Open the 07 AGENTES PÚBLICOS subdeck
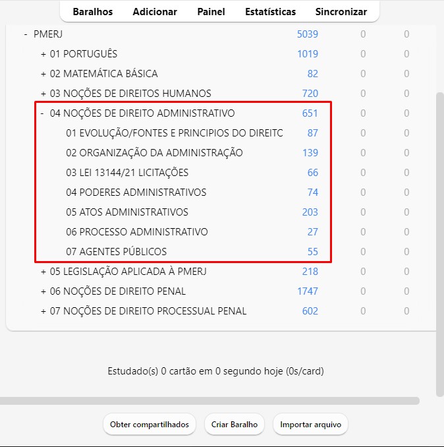Image resolution: width=444 pixels, height=447 pixels. 116,252
